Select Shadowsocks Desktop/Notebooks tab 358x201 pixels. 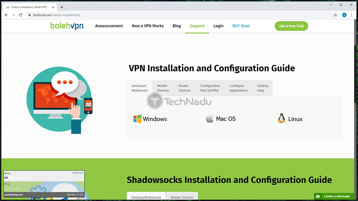tap(146, 196)
